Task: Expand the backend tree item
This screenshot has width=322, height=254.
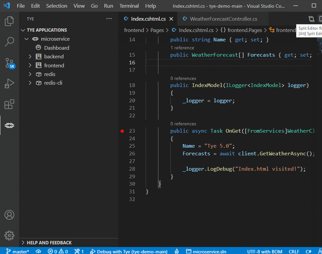Action: pyautogui.click(x=30, y=56)
